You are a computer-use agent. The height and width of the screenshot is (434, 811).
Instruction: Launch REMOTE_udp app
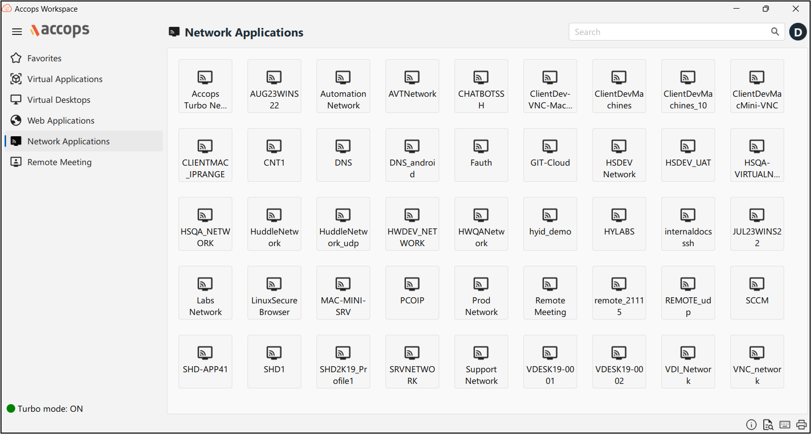(x=688, y=293)
